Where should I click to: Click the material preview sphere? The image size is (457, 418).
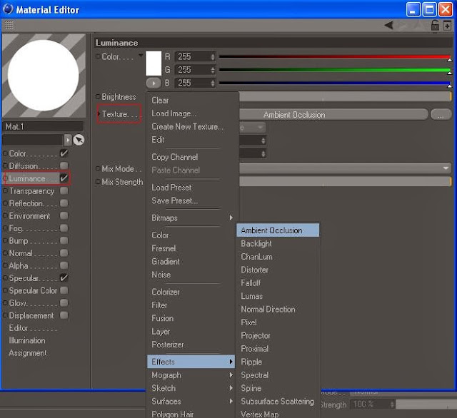[x=44, y=76]
